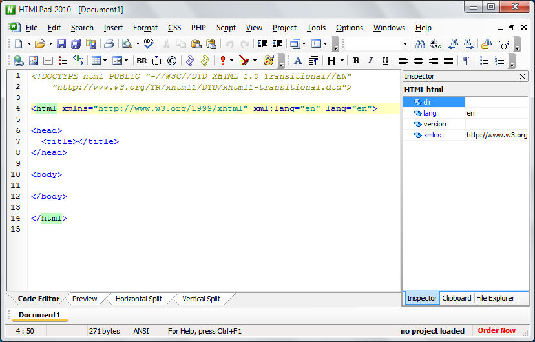This screenshot has width=535, height=342.
Task: Click the open folder icon
Action: pyautogui.click(x=40, y=44)
